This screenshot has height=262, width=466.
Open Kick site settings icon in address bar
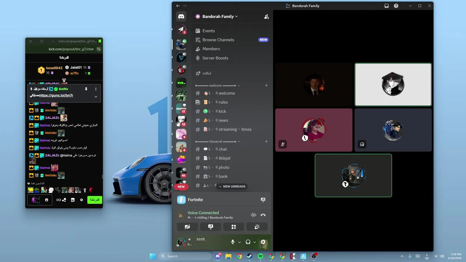click(x=99, y=49)
